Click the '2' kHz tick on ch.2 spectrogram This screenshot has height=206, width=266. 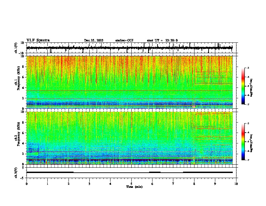point(23,154)
